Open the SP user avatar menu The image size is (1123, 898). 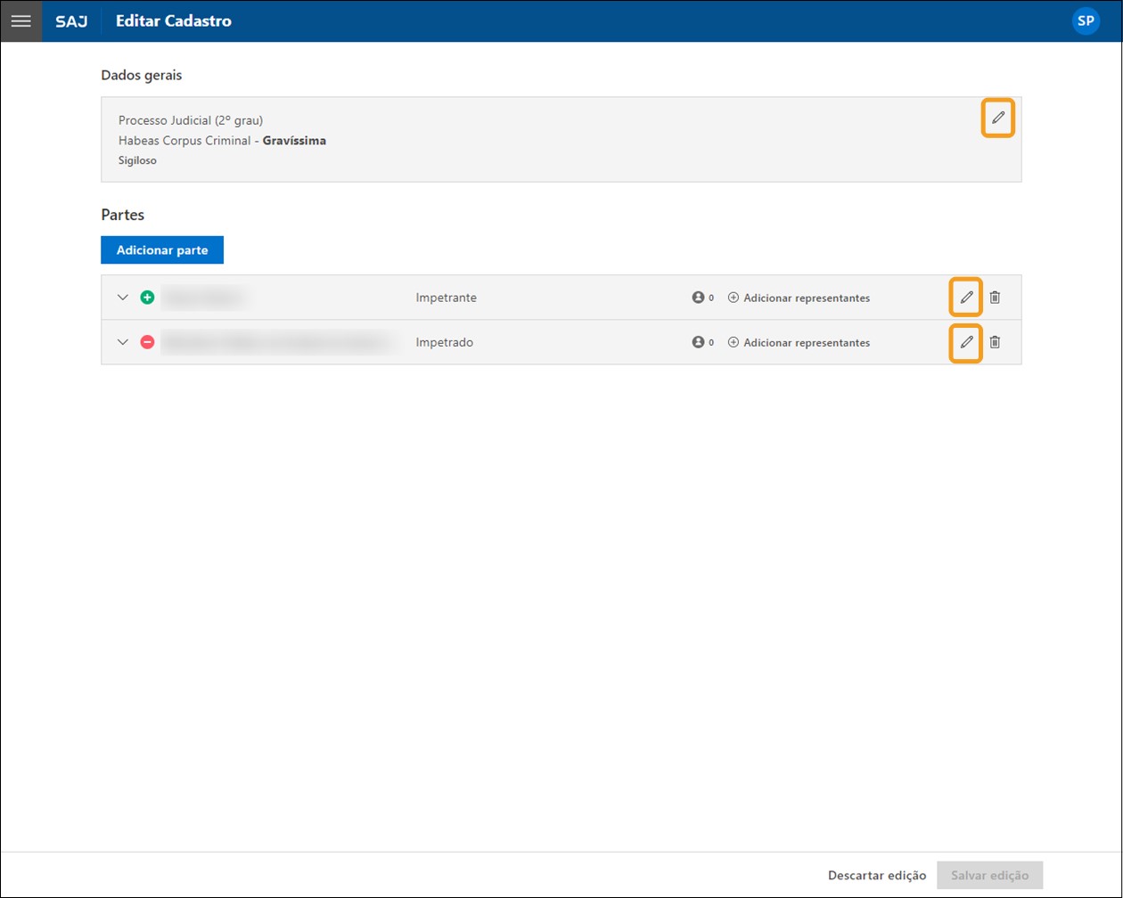pyautogui.click(x=1085, y=21)
